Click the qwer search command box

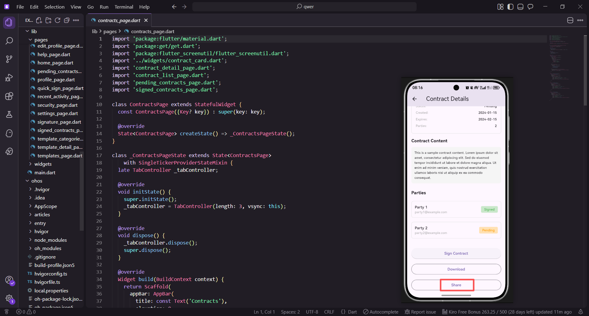pyautogui.click(x=304, y=7)
